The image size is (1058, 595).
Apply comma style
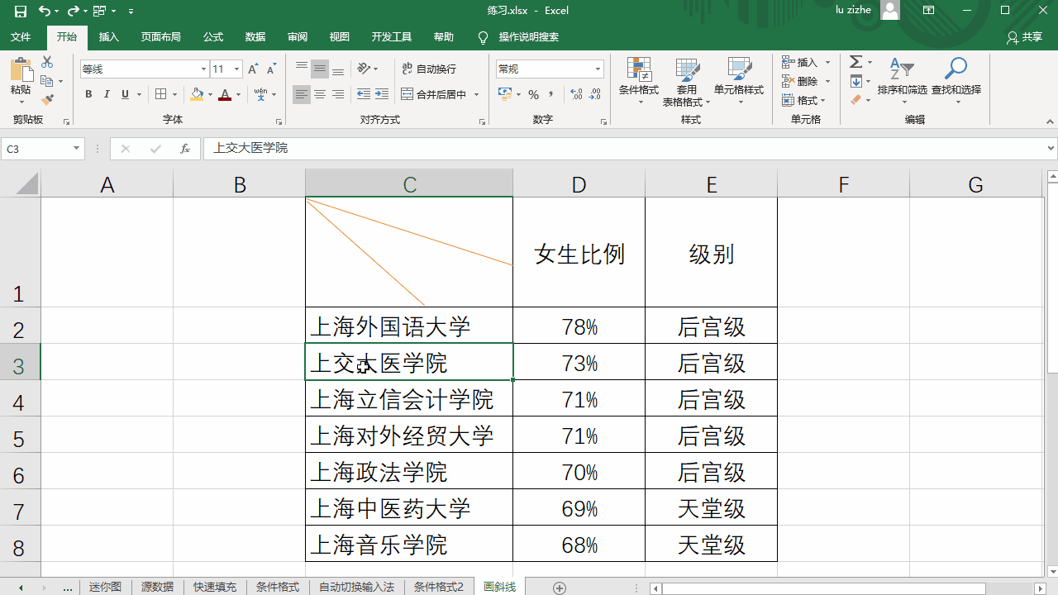(x=551, y=95)
